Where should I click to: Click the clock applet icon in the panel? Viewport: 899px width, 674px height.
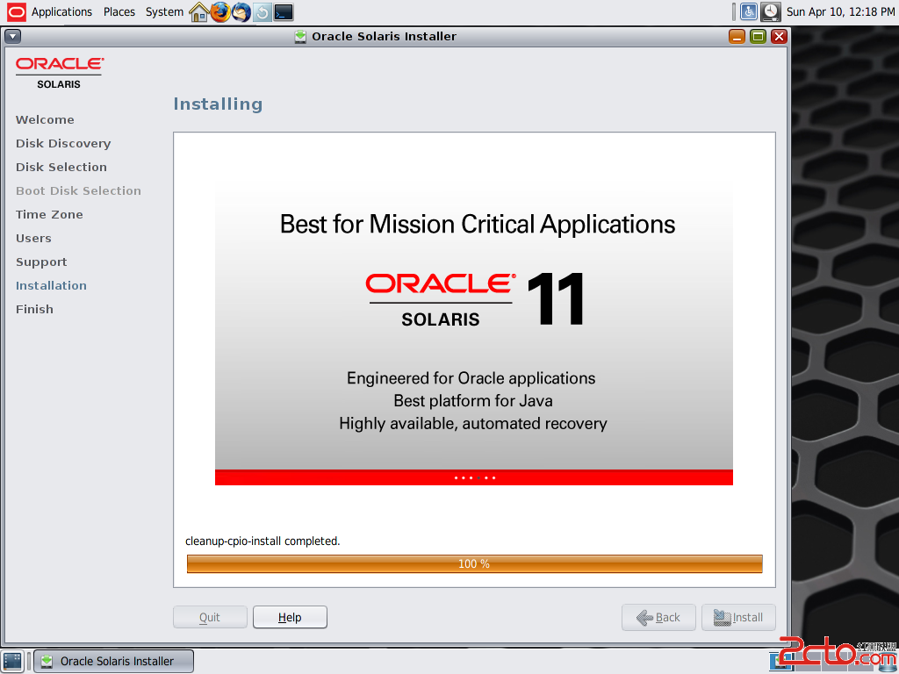pos(771,11)
